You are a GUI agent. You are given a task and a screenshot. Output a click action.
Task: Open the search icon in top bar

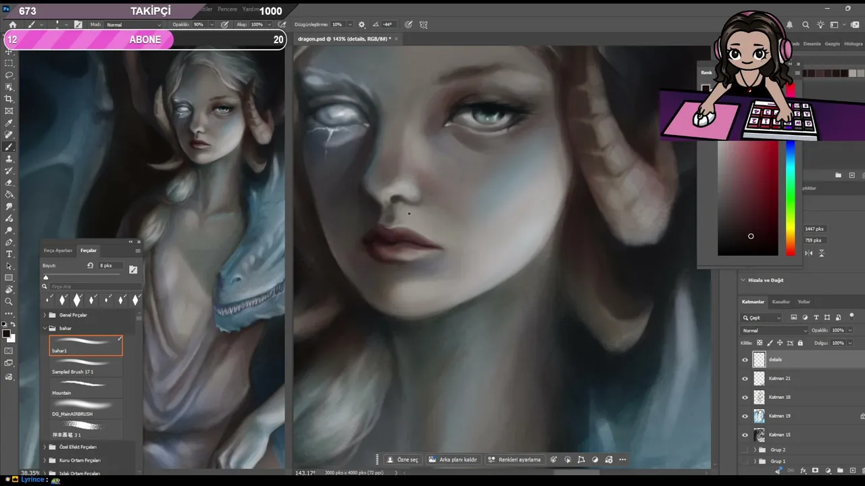tap(806, 25)
